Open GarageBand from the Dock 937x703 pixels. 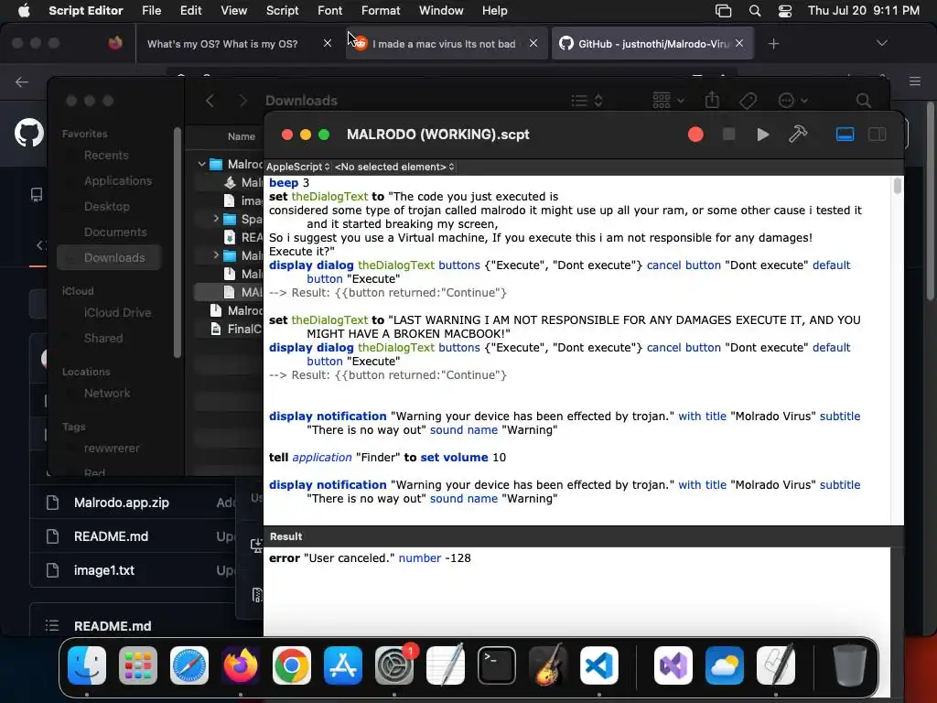548,665
